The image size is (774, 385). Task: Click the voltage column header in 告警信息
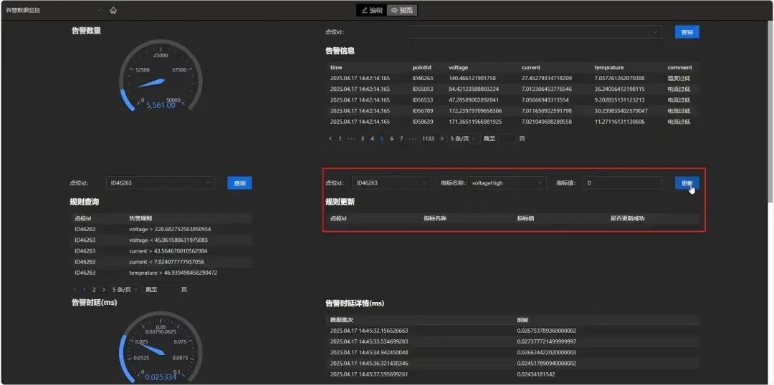click(x=458, y=67)
